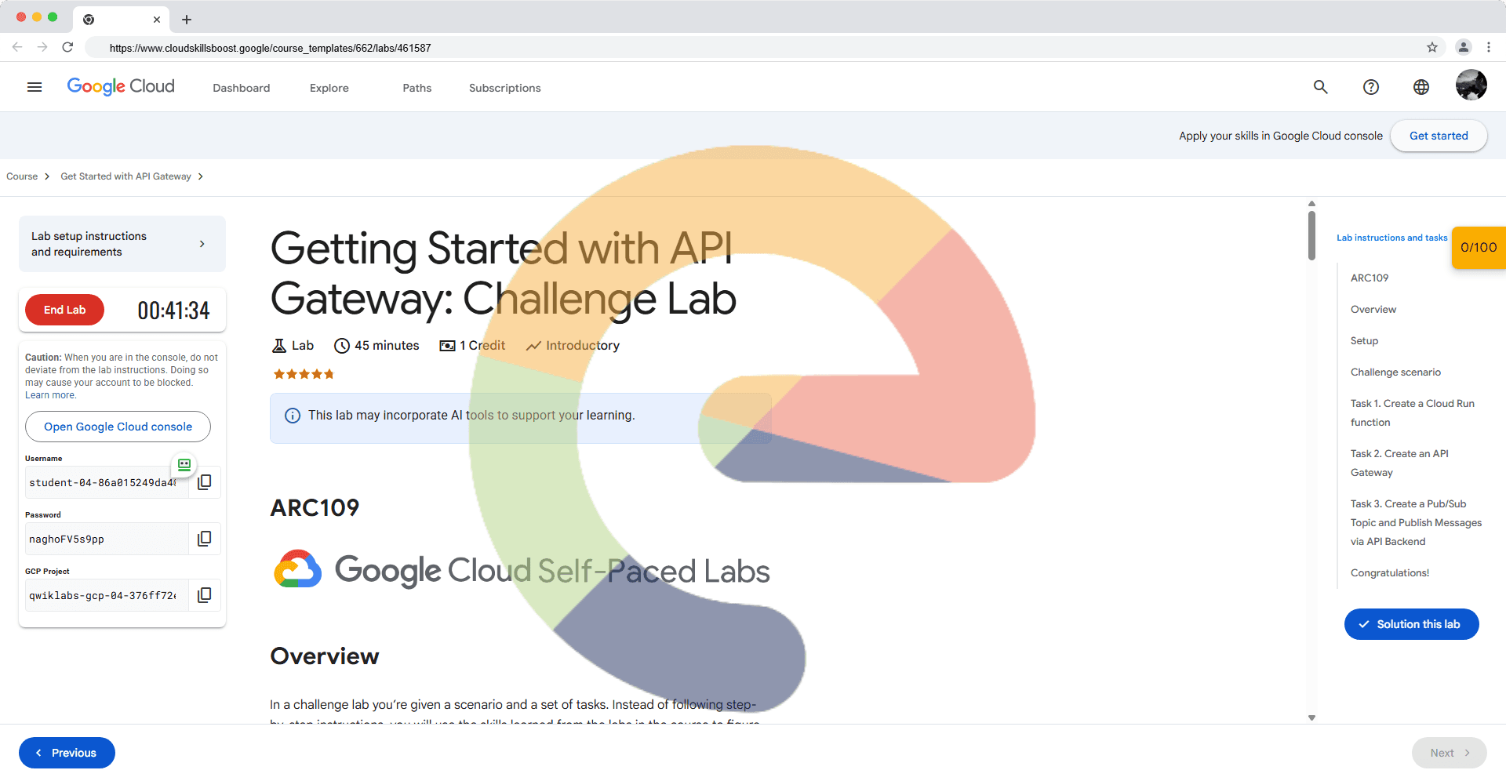Open the help question mark icon
Viewport: 1506px width, 781px height.
tap(1371, 87)
